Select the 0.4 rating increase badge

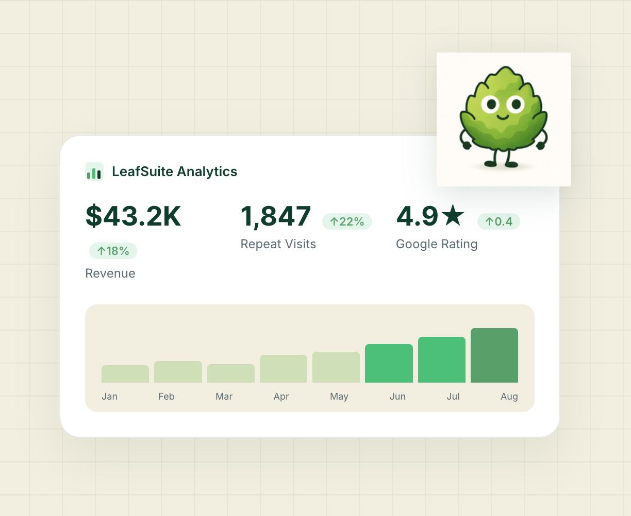[499, 221]
